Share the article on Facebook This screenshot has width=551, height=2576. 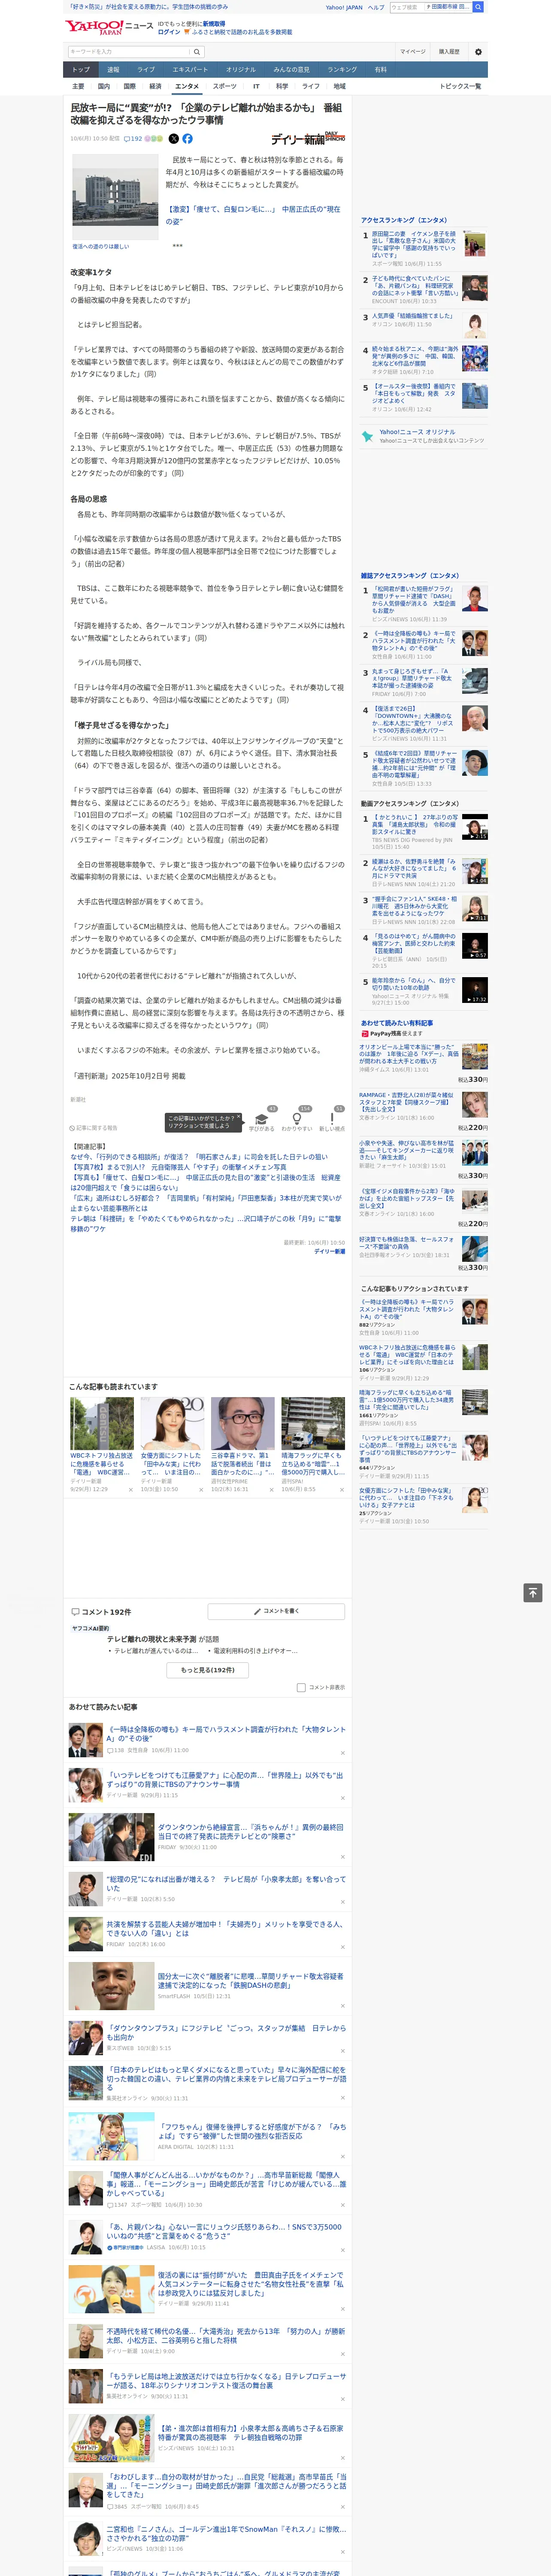(x=187, y=139)
